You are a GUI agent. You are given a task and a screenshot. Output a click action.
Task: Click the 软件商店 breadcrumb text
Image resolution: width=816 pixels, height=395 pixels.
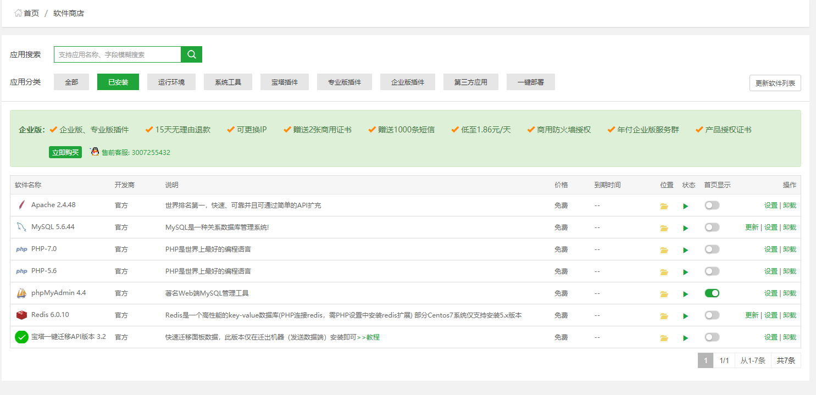coord(69,13)
